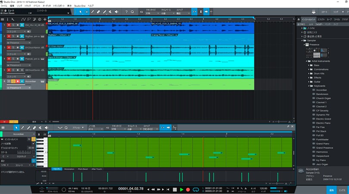Open Quantize 1/16 dropdown in top toolbar
This screenshot has height=194, width=349.
[152, 13]
